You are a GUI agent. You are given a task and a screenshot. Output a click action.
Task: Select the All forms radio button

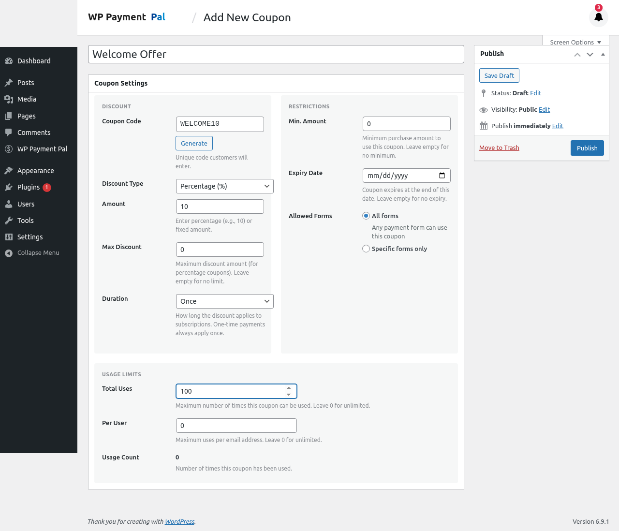tap(366, 216)
